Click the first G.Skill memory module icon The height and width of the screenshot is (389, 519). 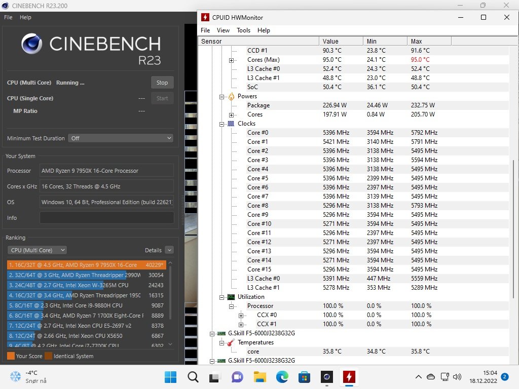pyautogui.click(x=221, y=333)
